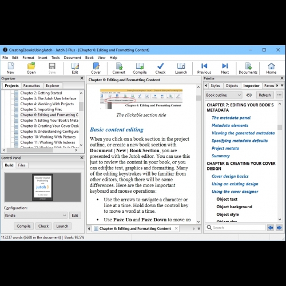Click the clickable section title image in editor
The width and height of the screenshot is (286, 286).
(141, 99)
